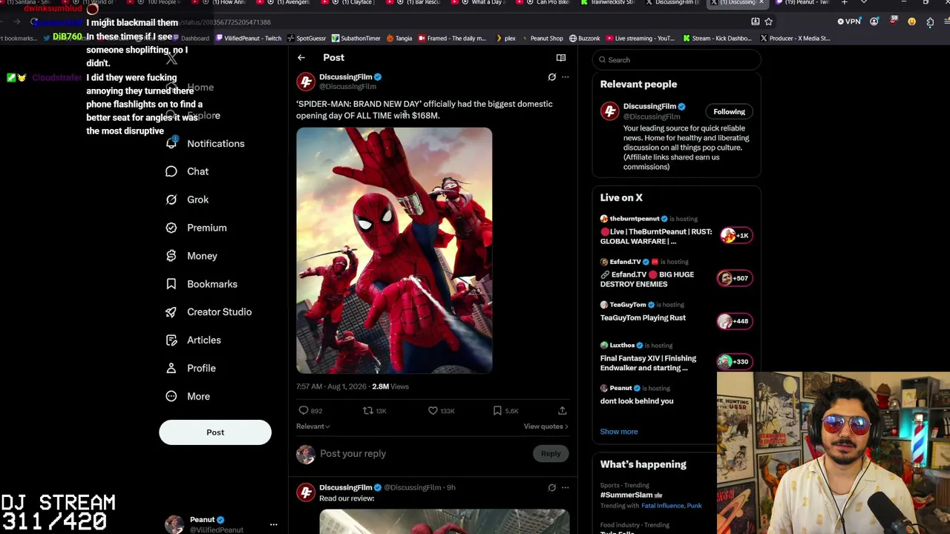Image resolution: width=950 pixels, height=534 pixels.
Task: Click the +448 listeners badge
Action: pyautogui.click(x=735, y=322)
